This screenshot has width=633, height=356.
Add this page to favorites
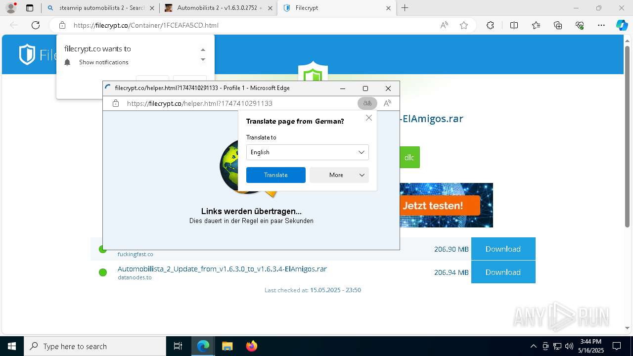[464, 25]
